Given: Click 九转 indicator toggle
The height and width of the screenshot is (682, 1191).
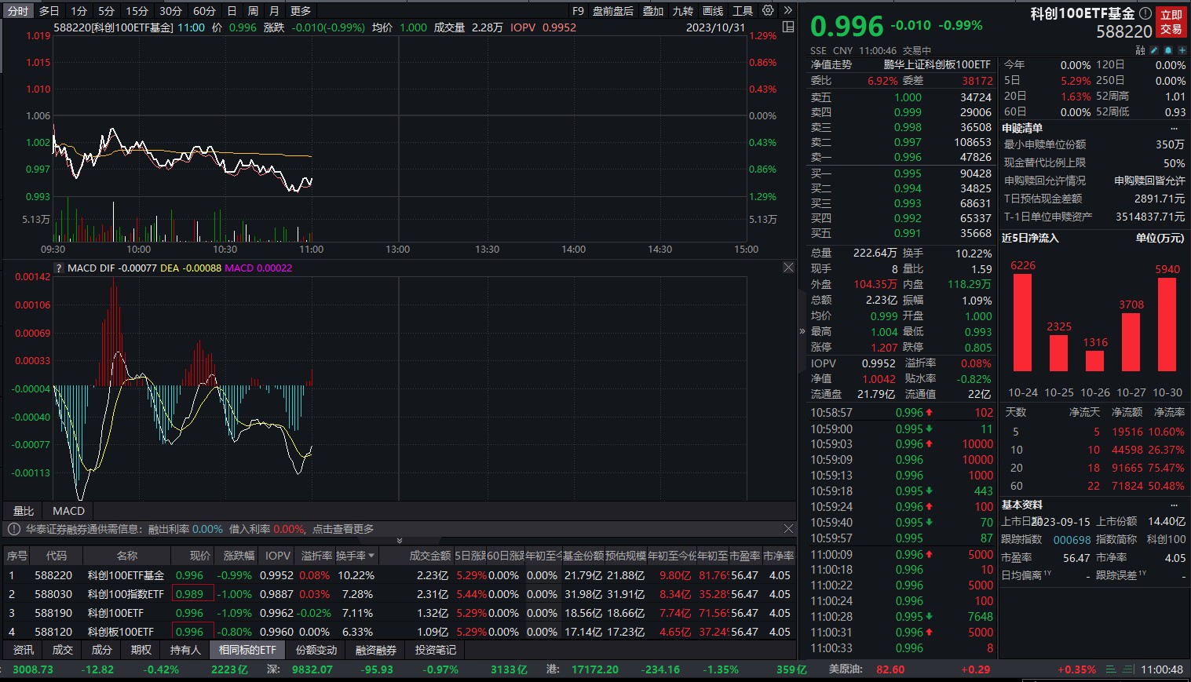Looking at the screenshot, I should [683, 10].
